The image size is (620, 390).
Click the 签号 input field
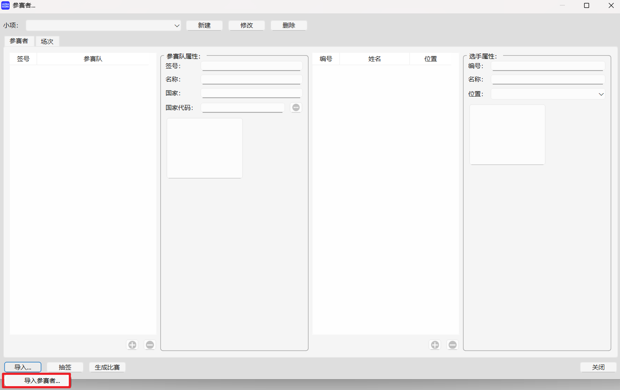coord(251,65)
